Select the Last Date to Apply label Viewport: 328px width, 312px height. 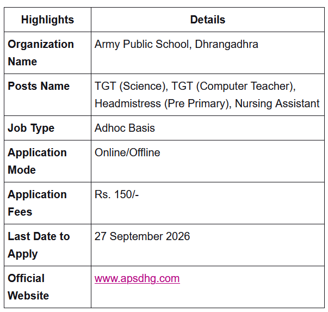(39, 245)
